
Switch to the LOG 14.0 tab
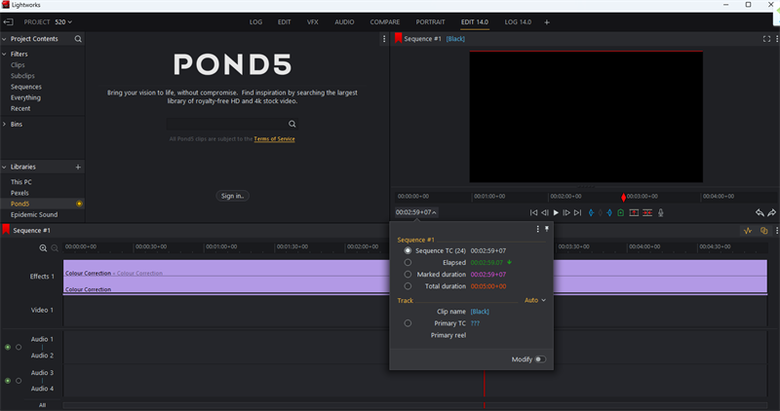pos(518,21)
